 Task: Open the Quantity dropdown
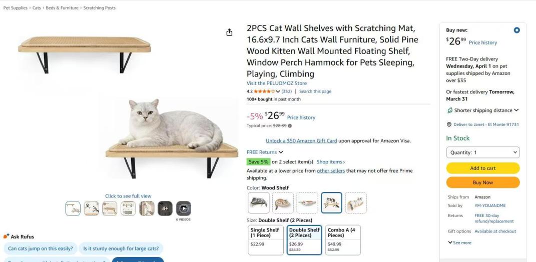point(482,152)
